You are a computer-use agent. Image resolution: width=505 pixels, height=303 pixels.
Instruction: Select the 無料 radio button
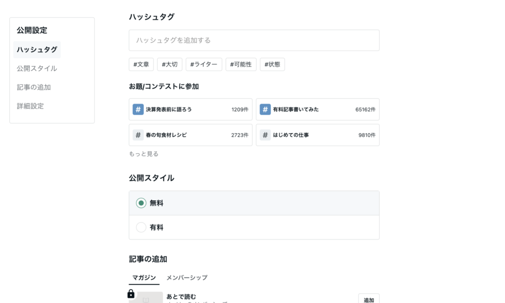click(141, 203)
